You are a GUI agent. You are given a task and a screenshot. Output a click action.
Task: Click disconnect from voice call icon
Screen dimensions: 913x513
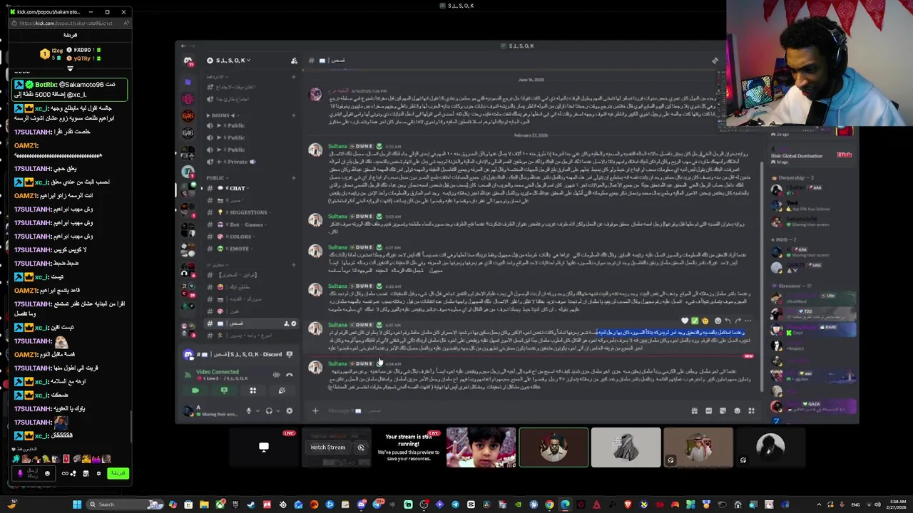click(289, 375)
